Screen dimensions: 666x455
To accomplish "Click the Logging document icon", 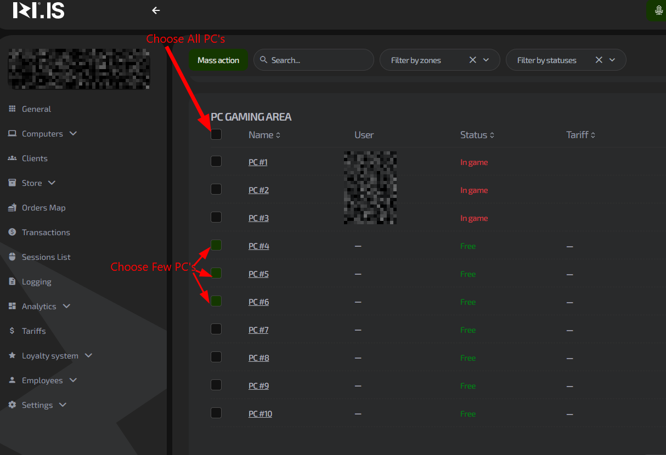I will click(x=12, y=282).
